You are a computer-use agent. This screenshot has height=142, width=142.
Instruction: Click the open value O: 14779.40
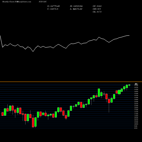53,6
